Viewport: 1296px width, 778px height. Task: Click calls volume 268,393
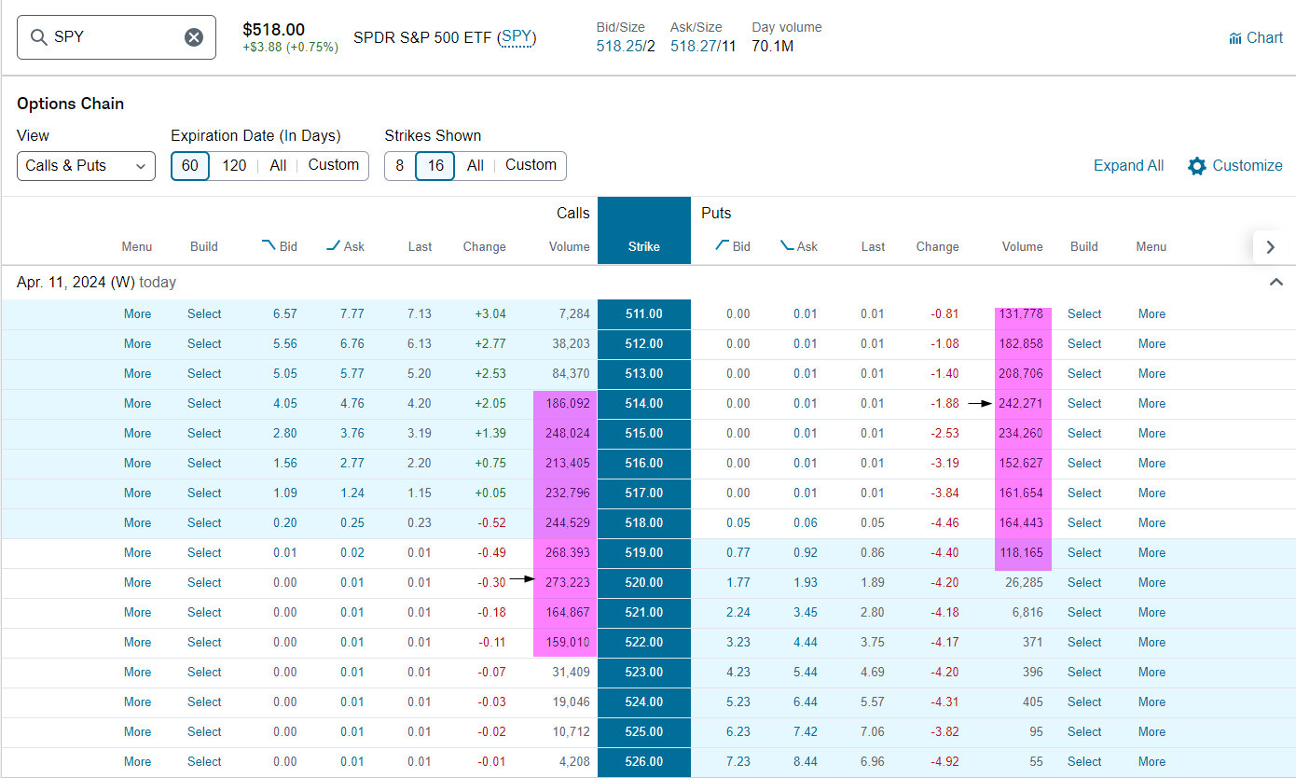567,553
